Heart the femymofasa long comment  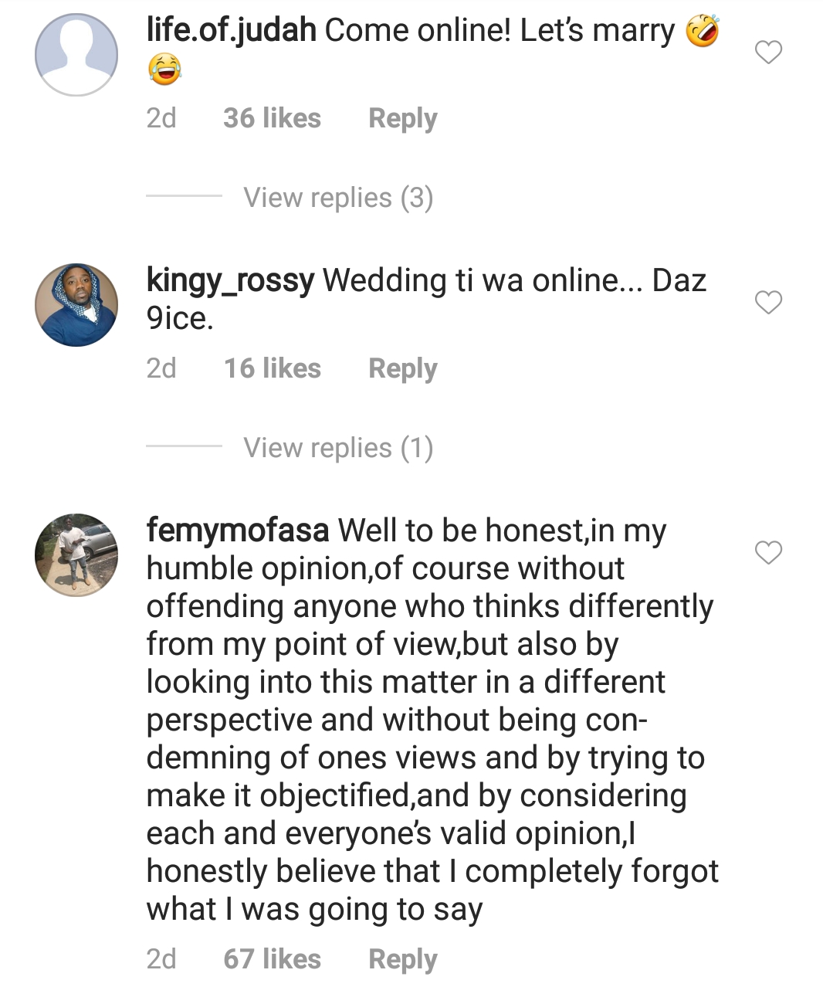click(768, 553)
